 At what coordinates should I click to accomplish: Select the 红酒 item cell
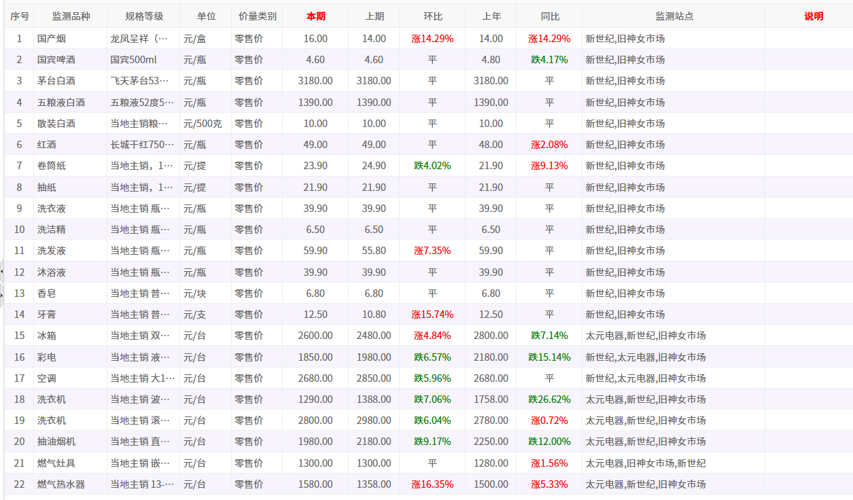[x=71, y=145]
